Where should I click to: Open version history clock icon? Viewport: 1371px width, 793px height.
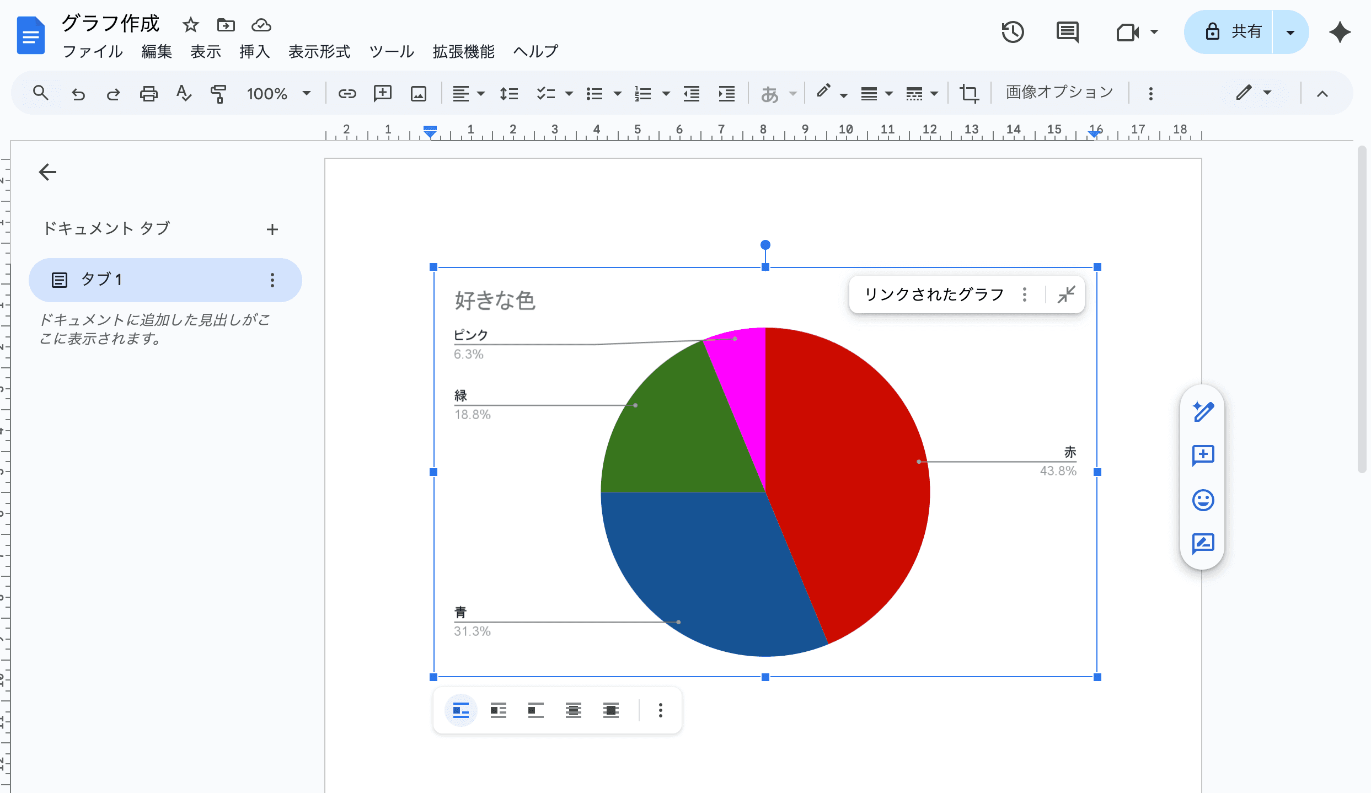click(1012, 32)
